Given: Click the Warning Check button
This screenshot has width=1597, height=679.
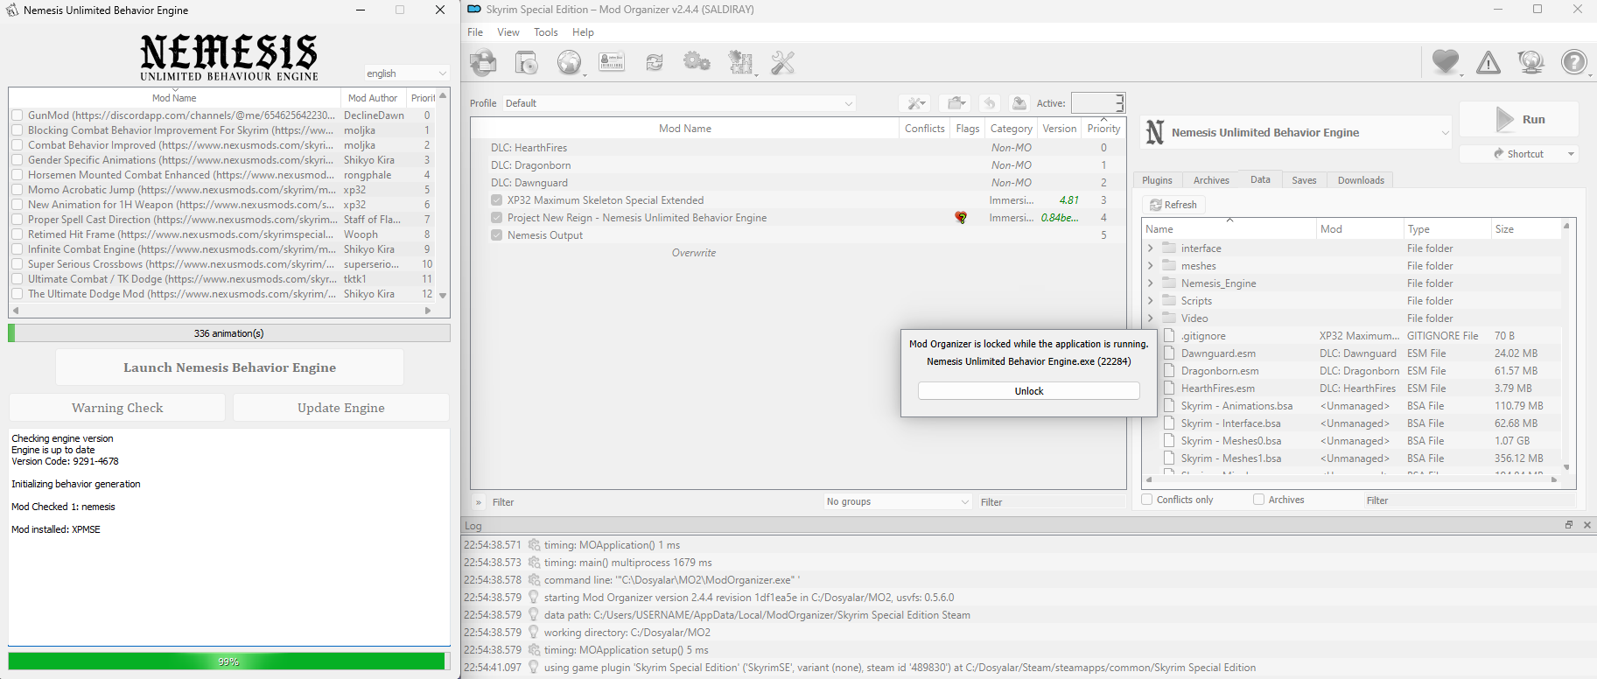Looking at the screenshot, I should pyautogui.click(x=117, y=408).
